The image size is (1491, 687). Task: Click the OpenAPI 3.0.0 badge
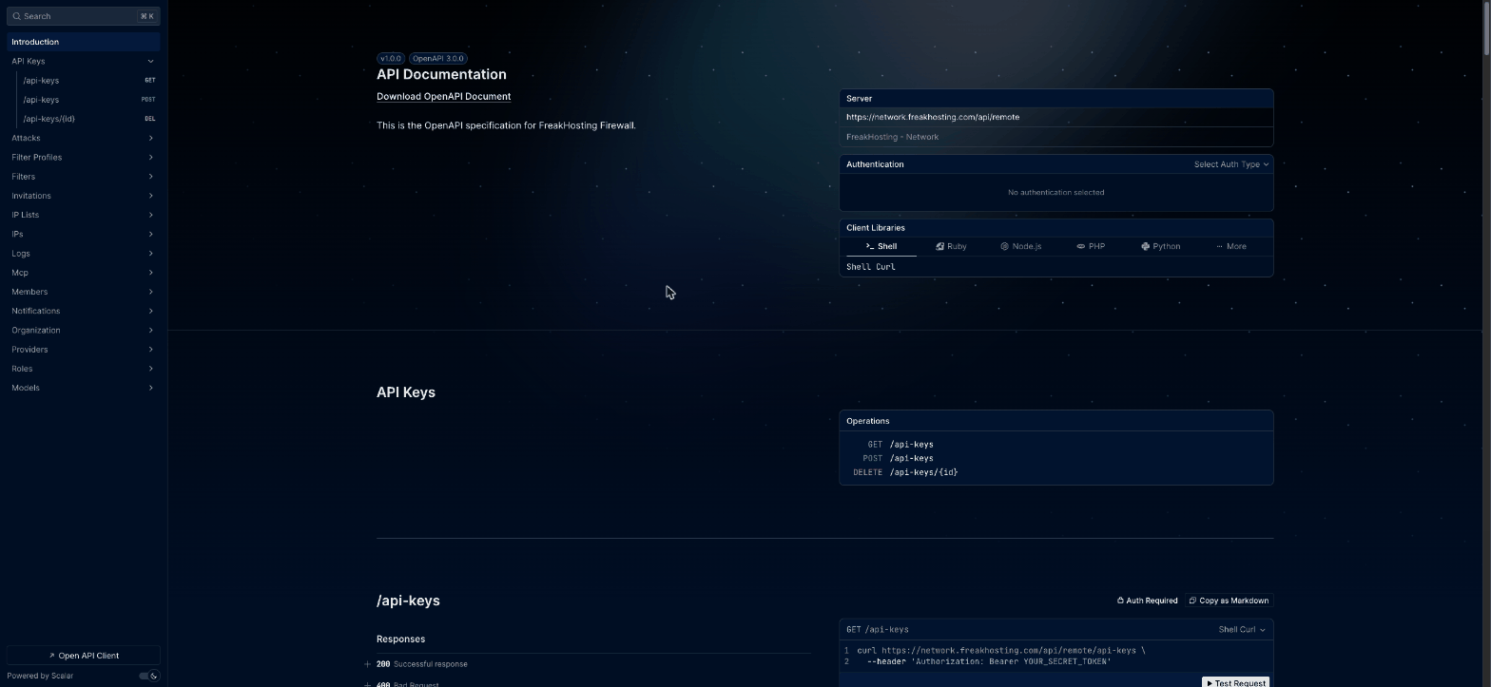click(438, 58)
